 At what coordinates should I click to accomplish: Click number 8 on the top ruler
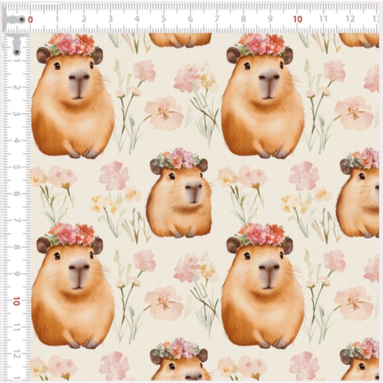243,19
